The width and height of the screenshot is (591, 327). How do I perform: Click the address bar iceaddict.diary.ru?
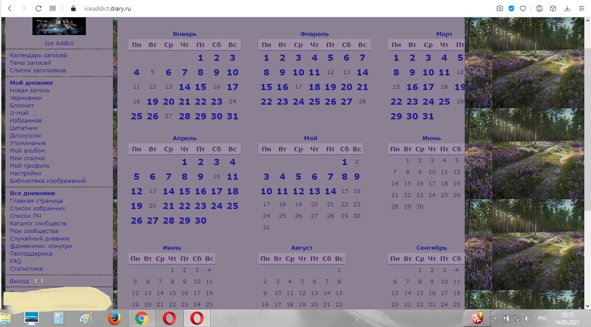(x=108, y=8)
